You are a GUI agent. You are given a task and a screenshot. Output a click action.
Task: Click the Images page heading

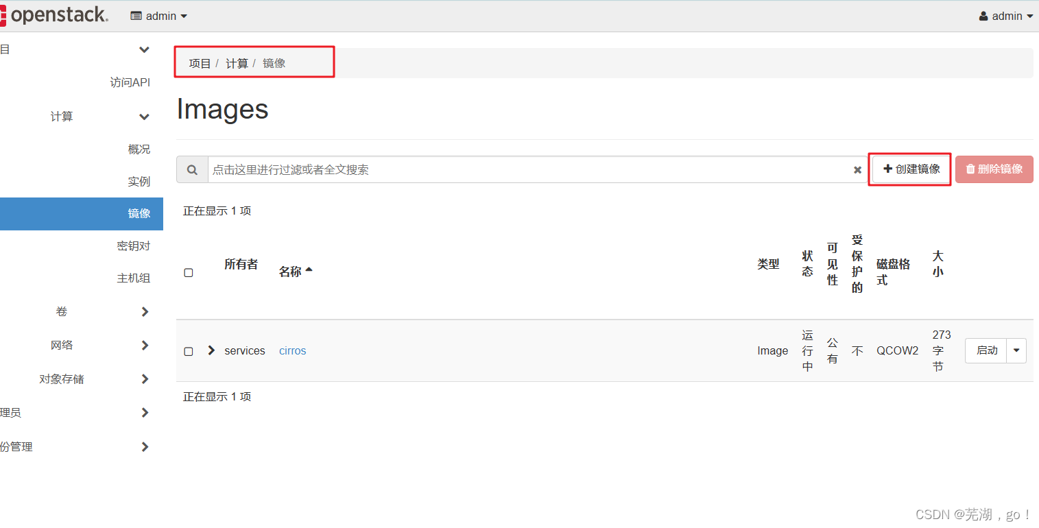[222, 109]
